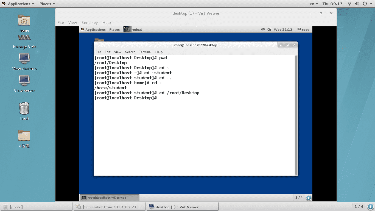Viewport: 375px width, 211px height.
Task: Select the View desktop launcher icon
Action: tap(24, 59)
